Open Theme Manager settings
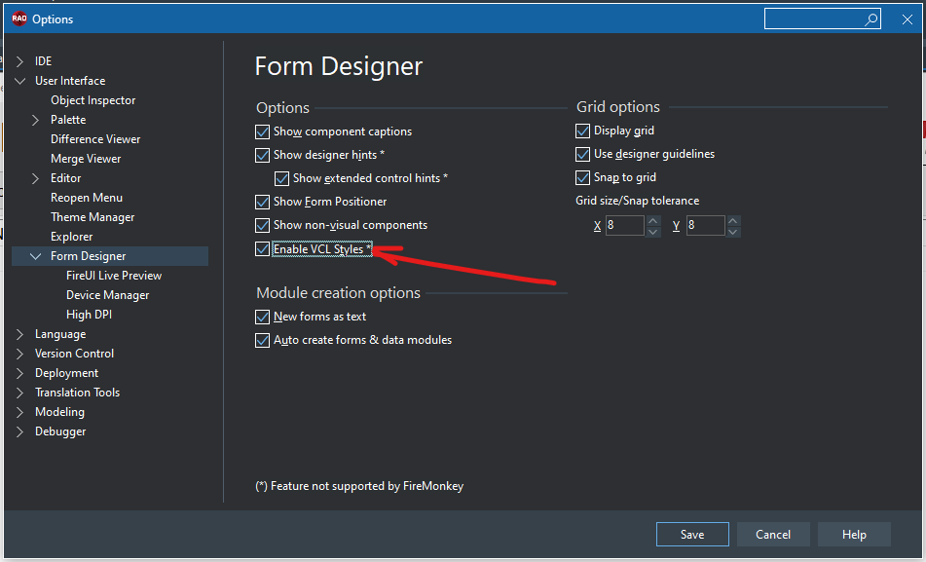This screenshot has width=926, height=562. pyautogui.click(x=93, y=217)
